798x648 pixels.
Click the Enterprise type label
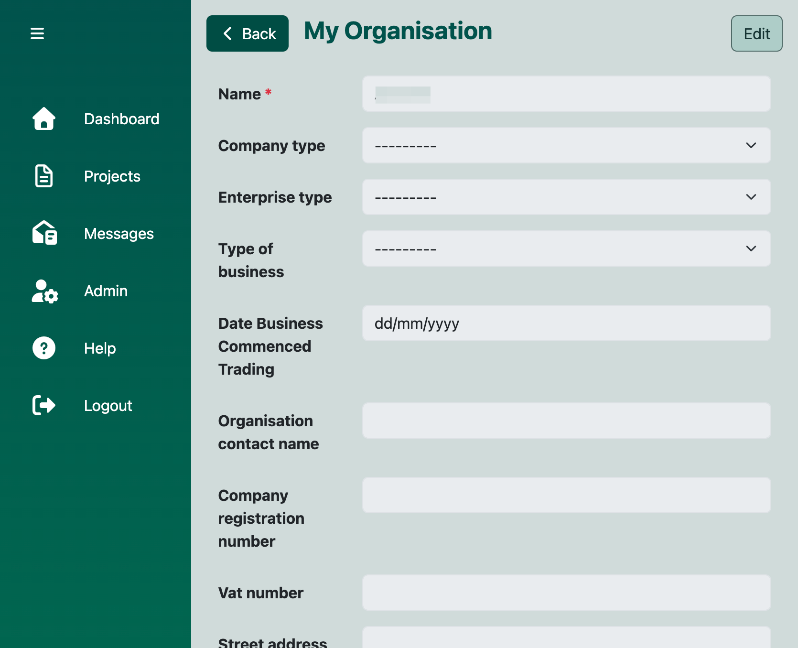[275, 197]
